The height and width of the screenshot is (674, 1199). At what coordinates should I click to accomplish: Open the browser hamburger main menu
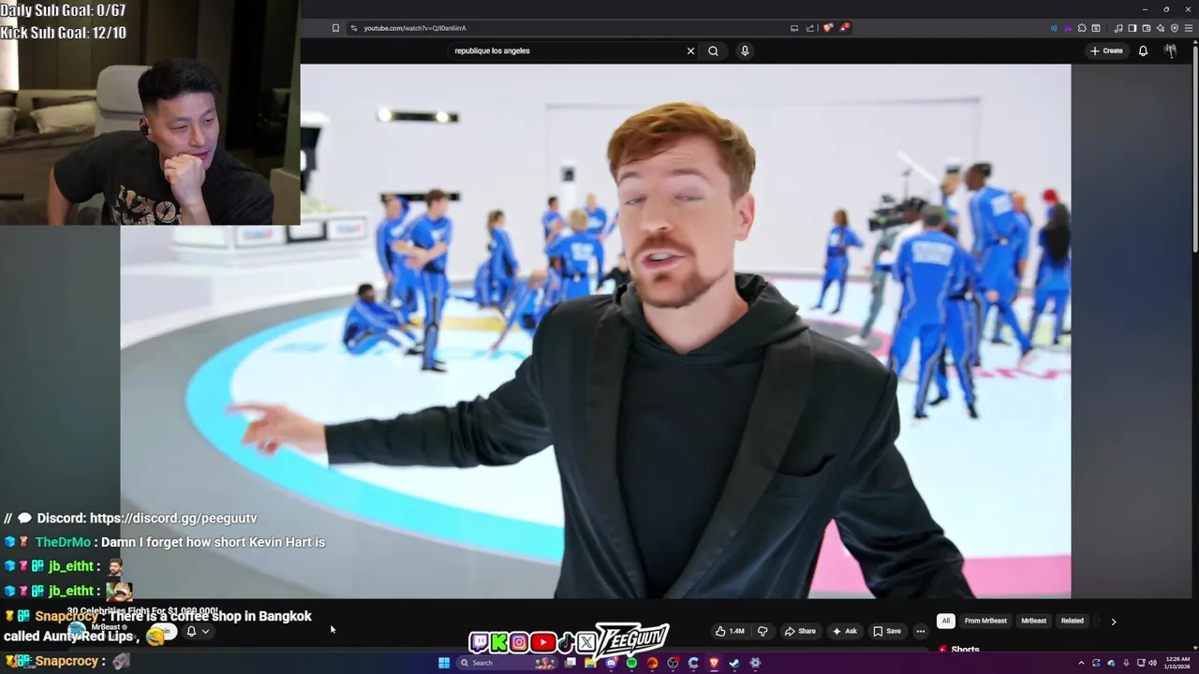[1189, 28]
